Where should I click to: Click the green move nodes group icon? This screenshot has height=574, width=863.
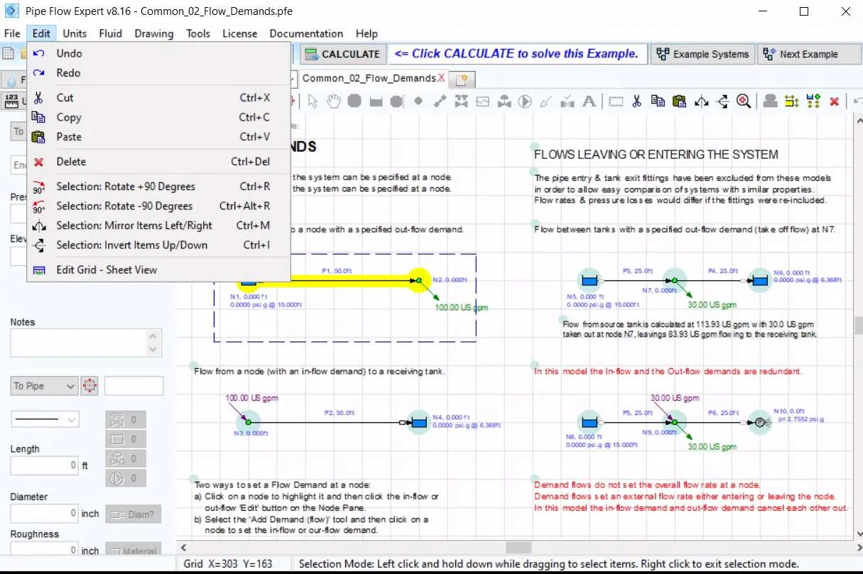coord(813,101)
